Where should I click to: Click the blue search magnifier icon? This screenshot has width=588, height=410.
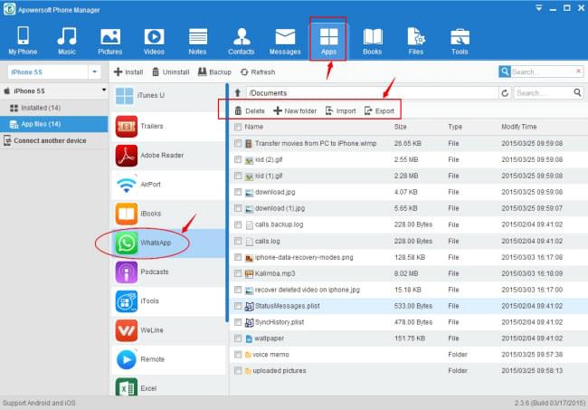point(505,72)
